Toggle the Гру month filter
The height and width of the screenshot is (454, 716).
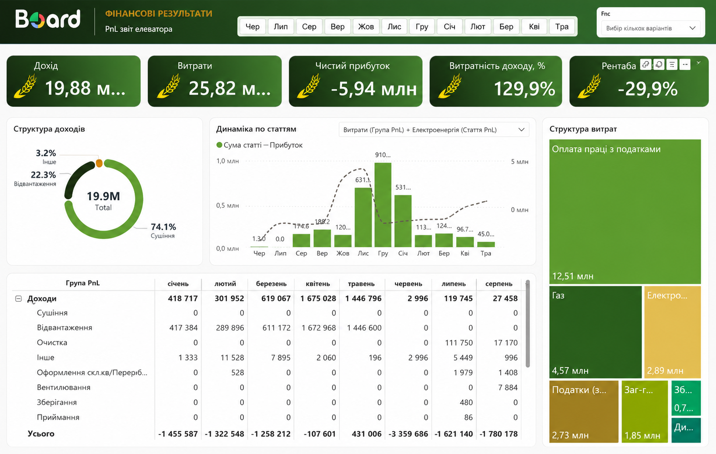422,26
